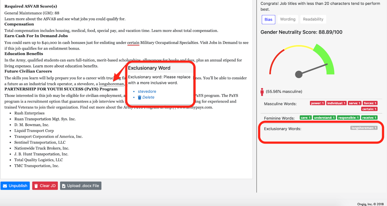387x206 pixels.
Task: Click list item Liquid Transport Corp
Action: 34,131
